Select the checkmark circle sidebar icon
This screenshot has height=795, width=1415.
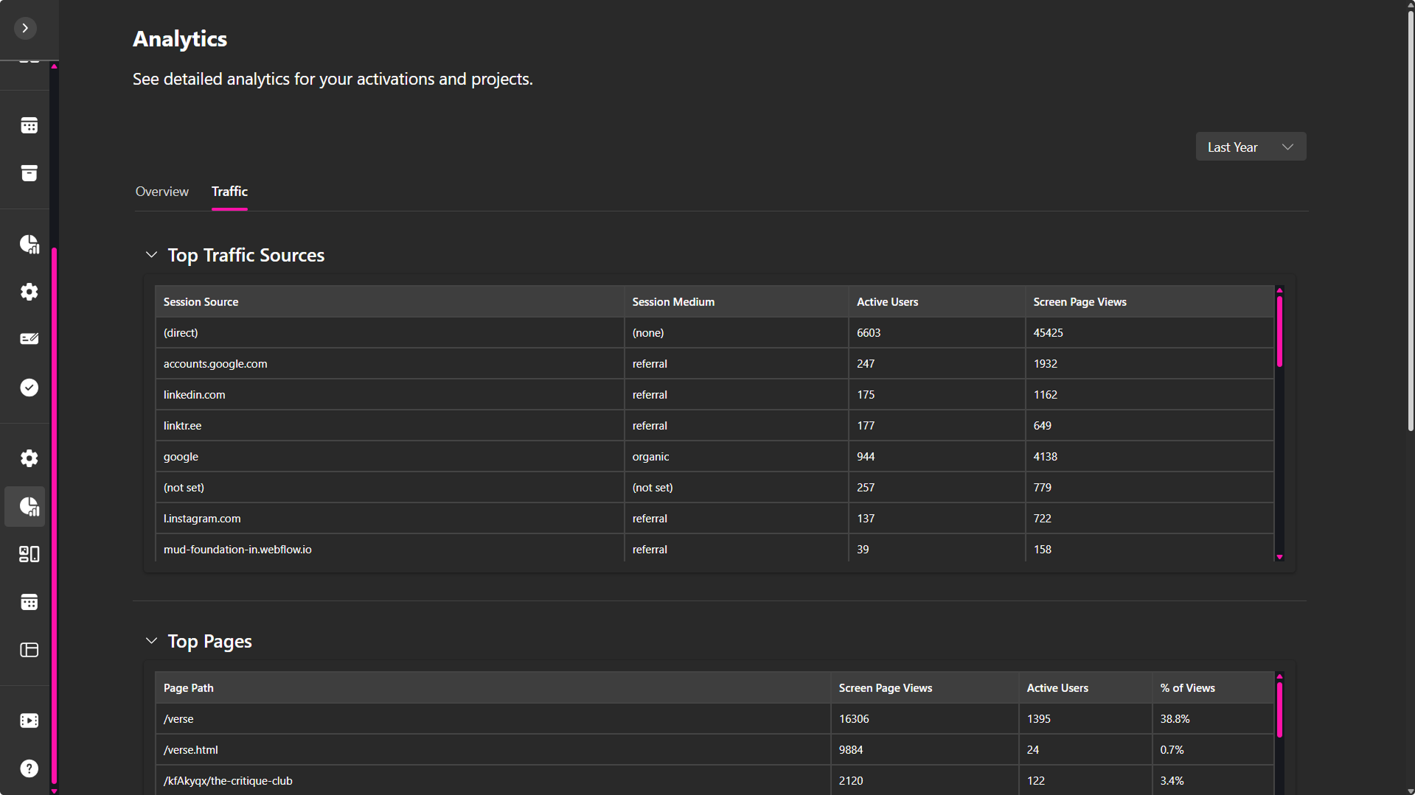click(x=29, y=388)
